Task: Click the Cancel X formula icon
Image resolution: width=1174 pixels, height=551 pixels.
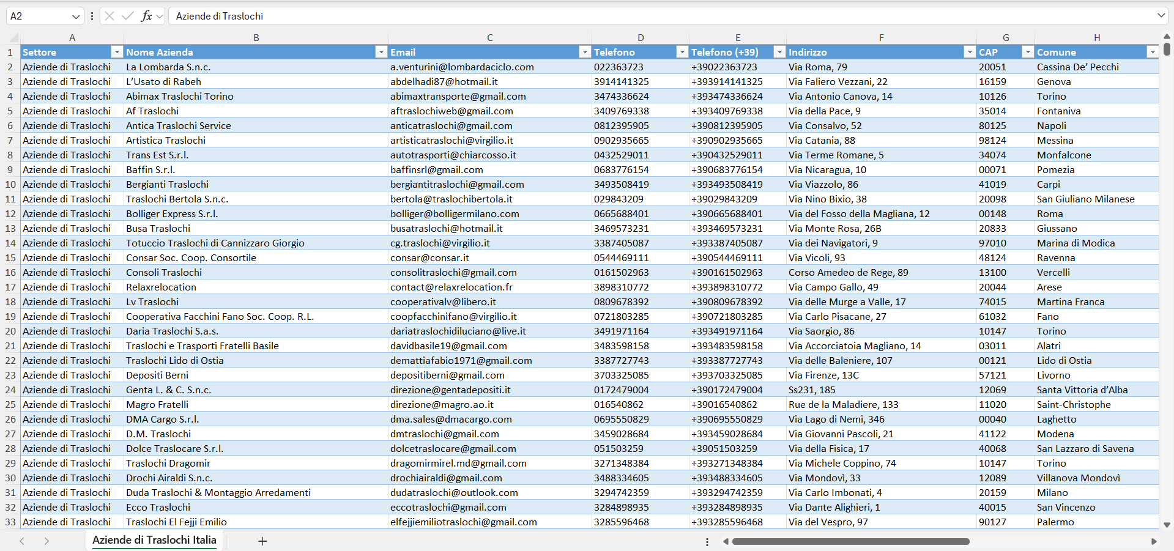Action: (110, 16)
